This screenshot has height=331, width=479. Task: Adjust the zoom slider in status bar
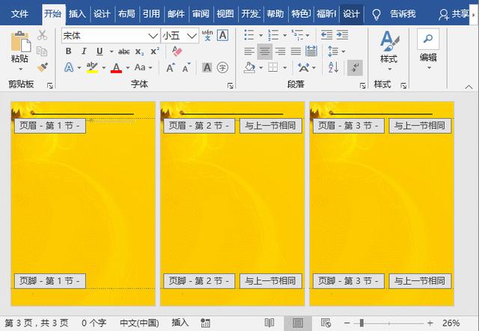click(361, 323)
